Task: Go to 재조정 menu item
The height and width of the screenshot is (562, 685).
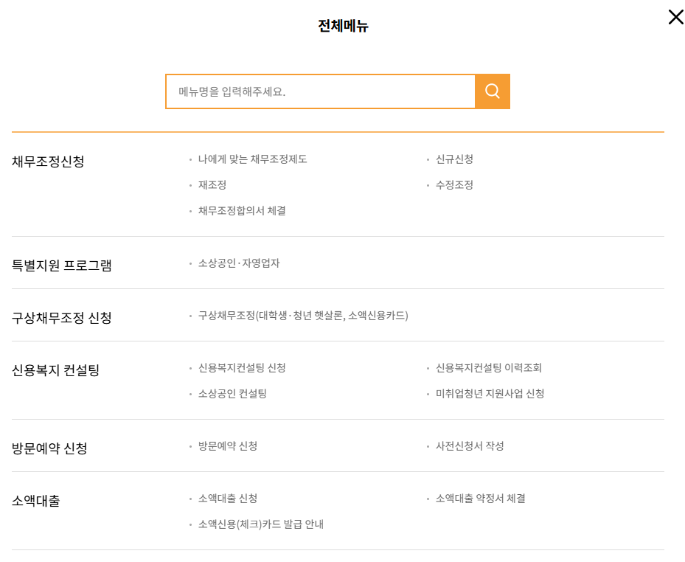Action: 212,185
